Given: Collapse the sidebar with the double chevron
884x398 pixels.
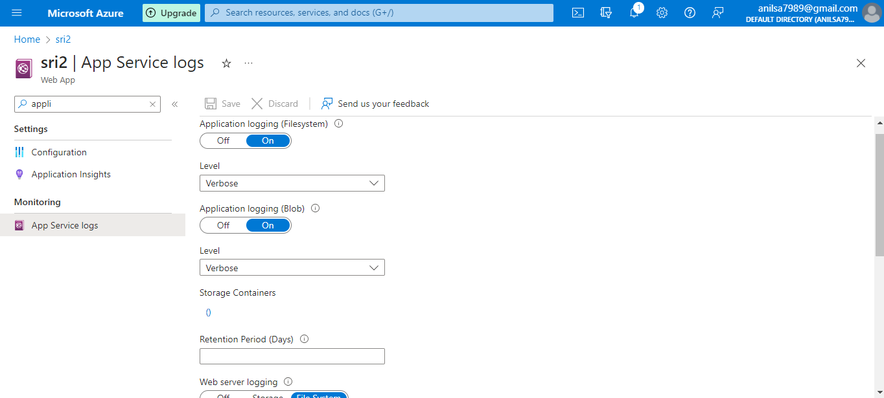Looking at the screenshot, I should [x=174, y=104].
